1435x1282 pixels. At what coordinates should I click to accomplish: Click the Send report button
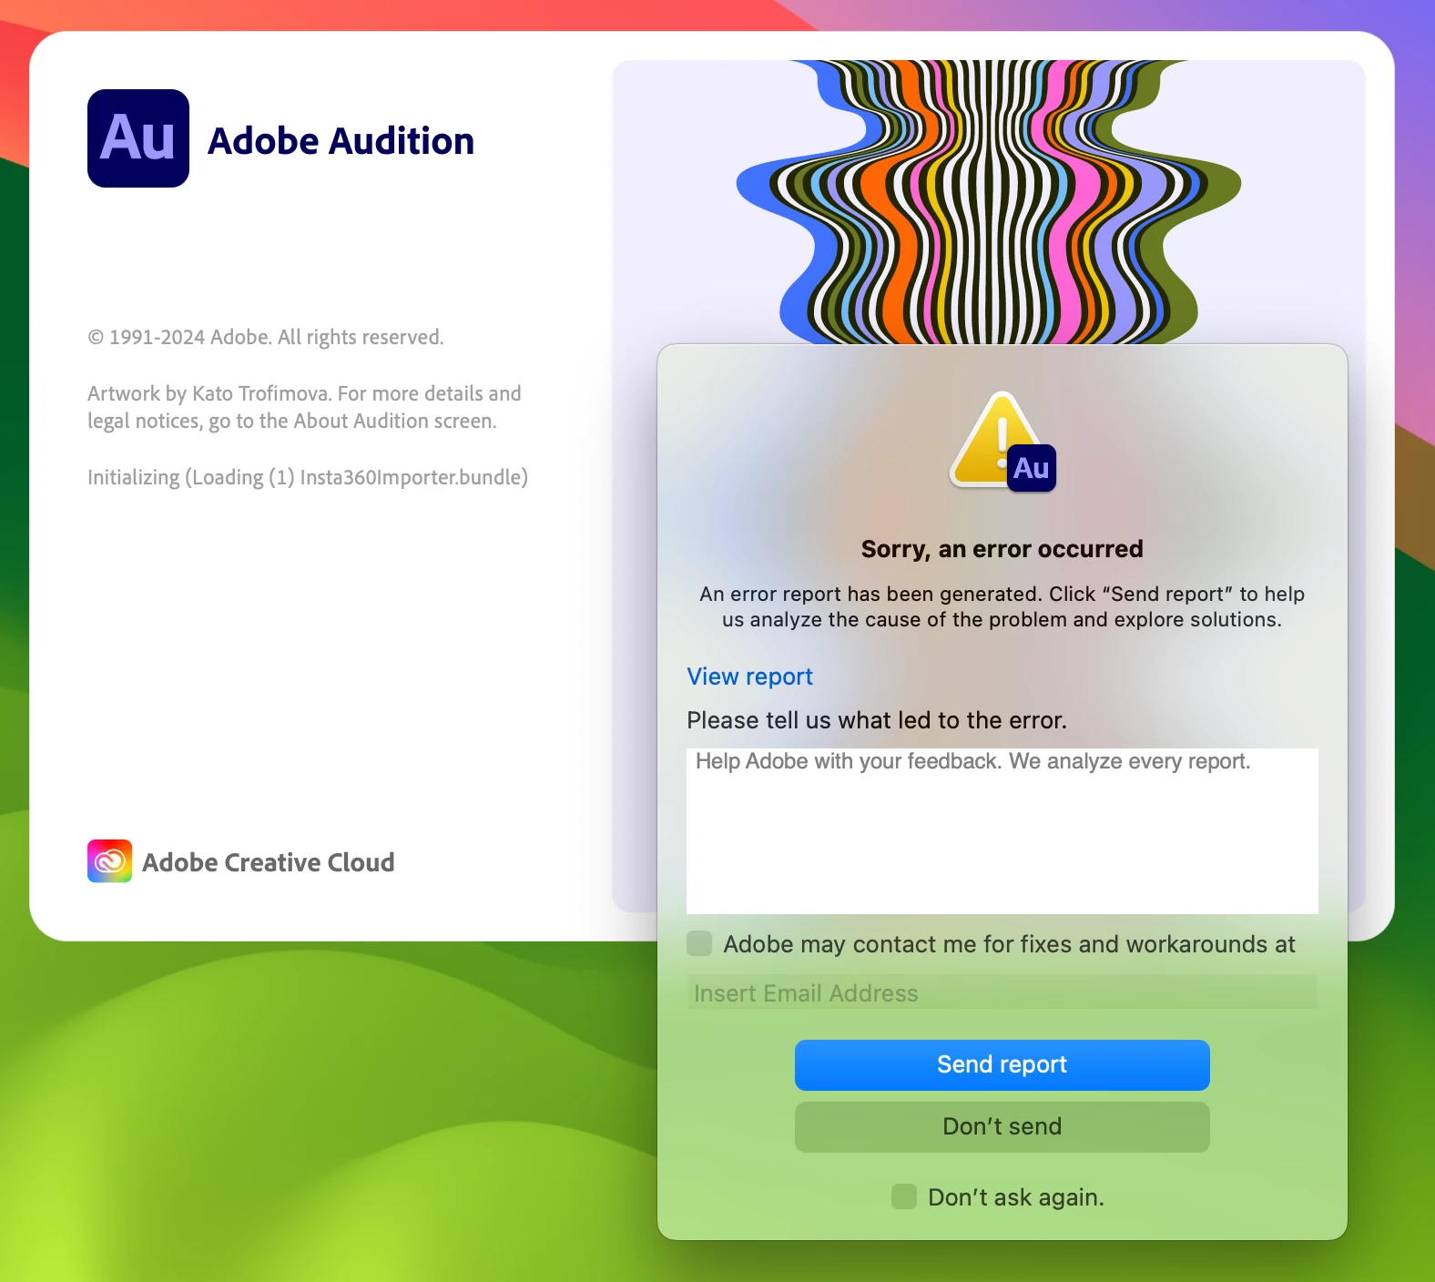point(1002,1064)
